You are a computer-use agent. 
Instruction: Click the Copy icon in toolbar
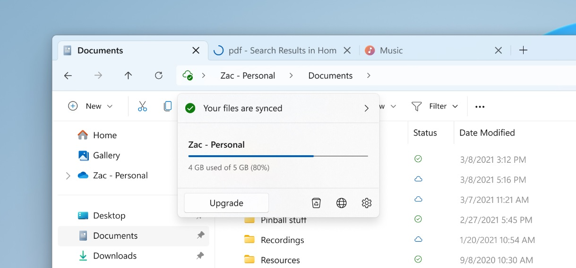pos(168,106)
